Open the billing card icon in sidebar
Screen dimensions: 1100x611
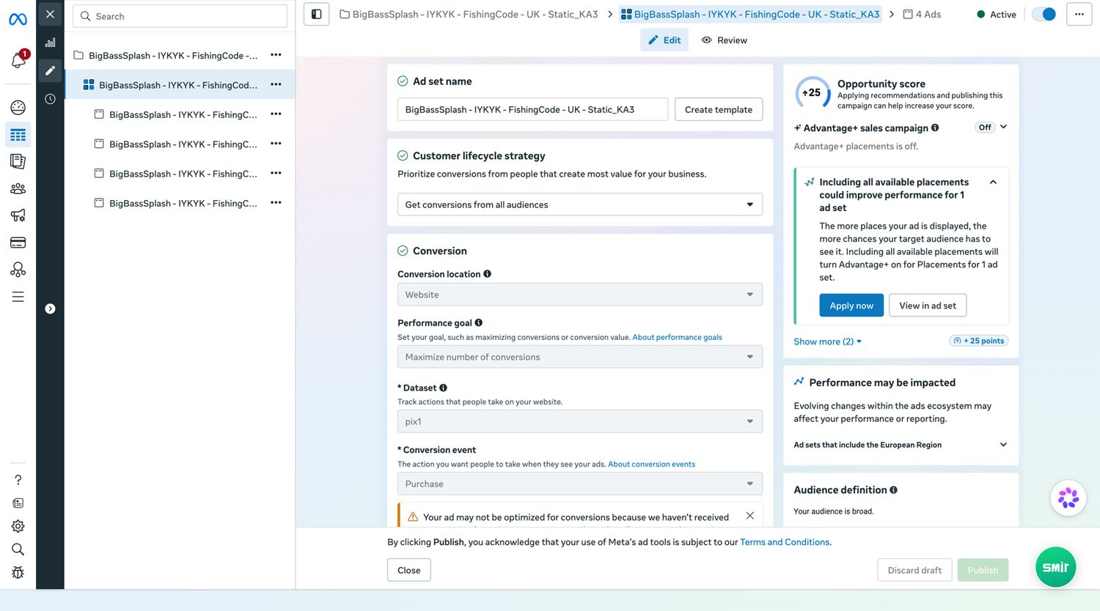coord(18,242)
